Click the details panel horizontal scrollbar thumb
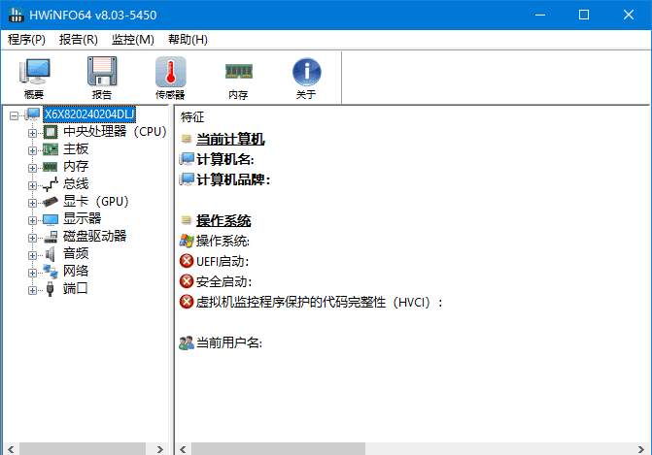This screenshot has width=652, height=455. point(278,449)
